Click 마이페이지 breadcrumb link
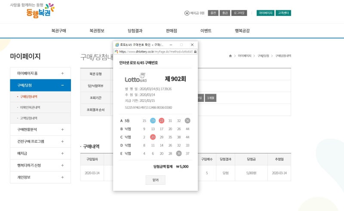The width and height of the screenshot is (344, 211). click(245, 56)
